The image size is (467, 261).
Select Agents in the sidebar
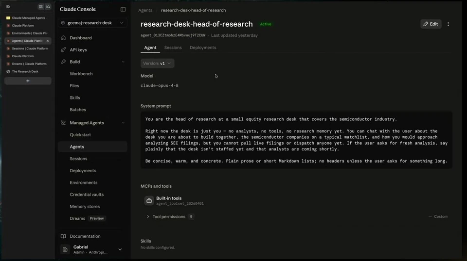point(92,147)
